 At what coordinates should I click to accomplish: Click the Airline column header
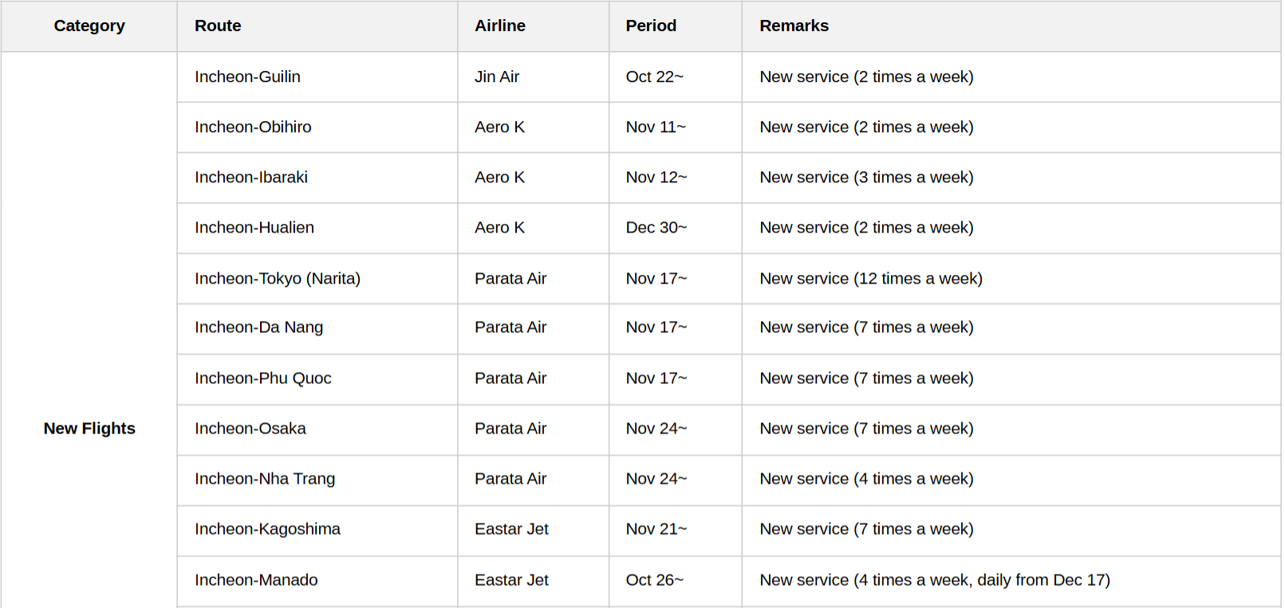(500, 25)
